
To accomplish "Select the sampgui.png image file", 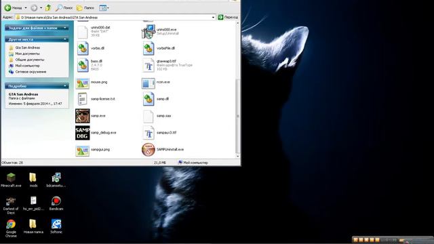I will click(x=93, y=150).
